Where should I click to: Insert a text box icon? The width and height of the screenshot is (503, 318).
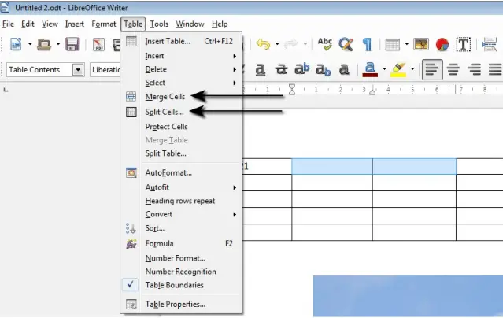(463, 44)
